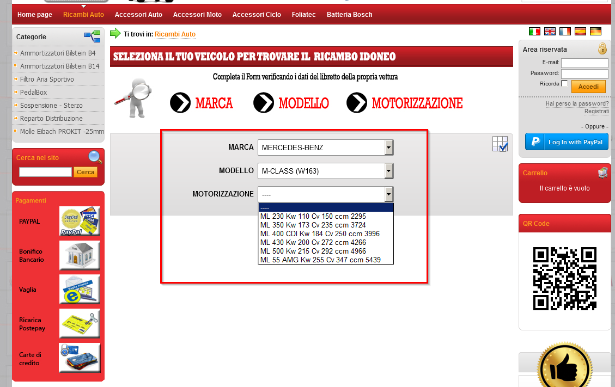615x387 pixels.
Task: Select ML 400 CDI Kw 184 option
Action: click(326, 234)
